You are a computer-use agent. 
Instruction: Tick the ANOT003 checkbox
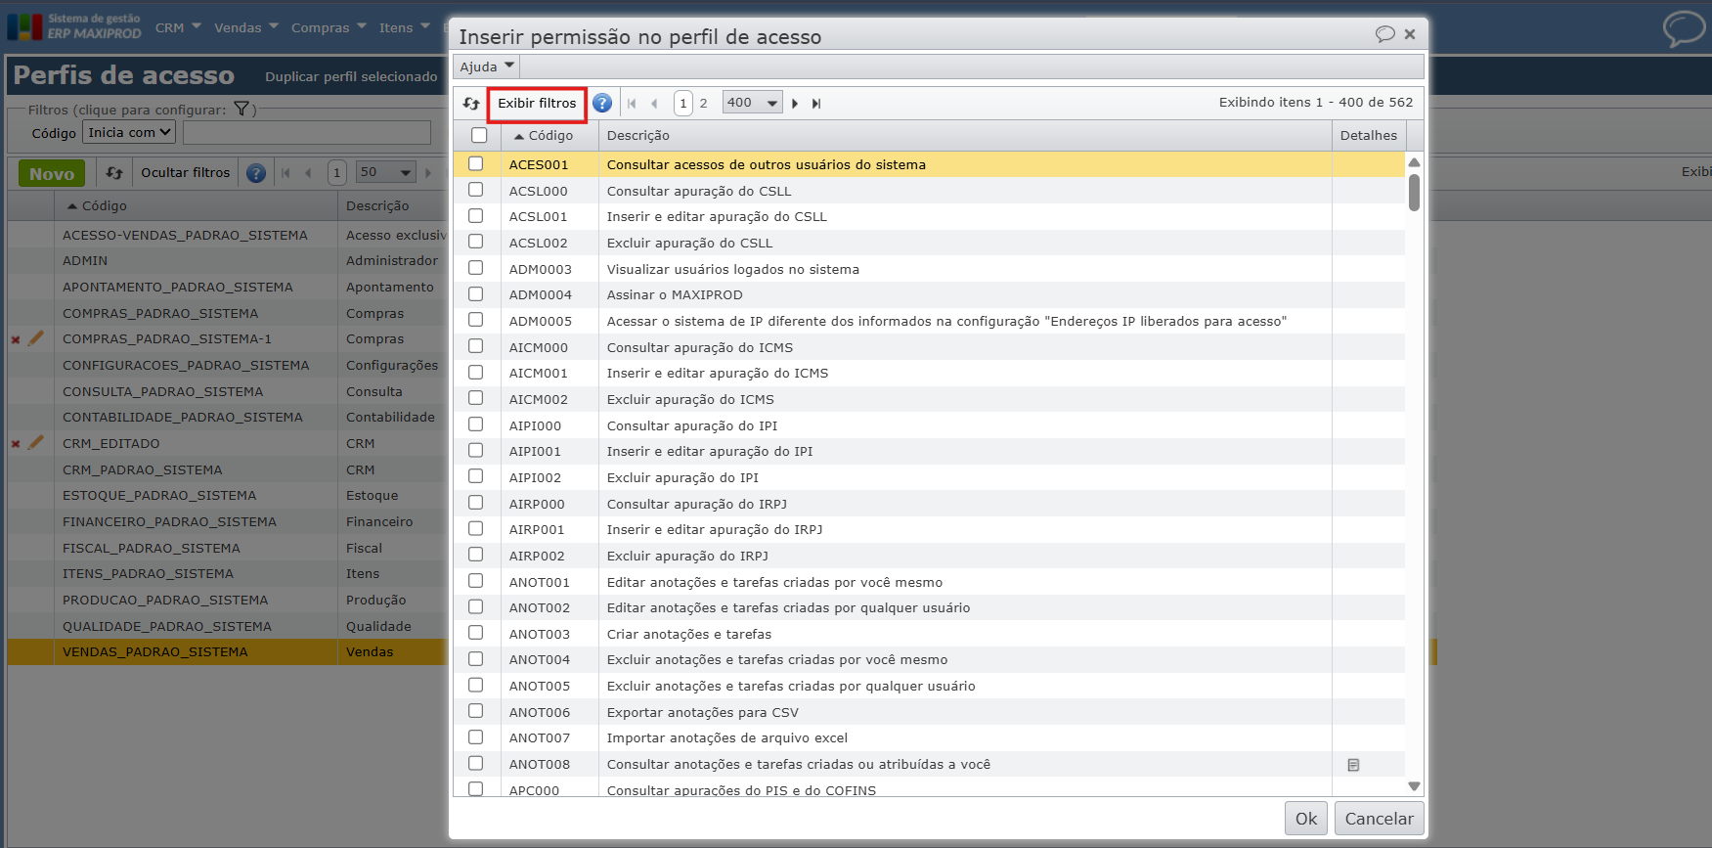point(476,633)
